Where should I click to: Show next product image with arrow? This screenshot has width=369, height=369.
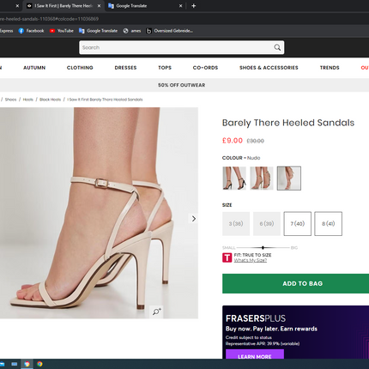coord(194,219)
